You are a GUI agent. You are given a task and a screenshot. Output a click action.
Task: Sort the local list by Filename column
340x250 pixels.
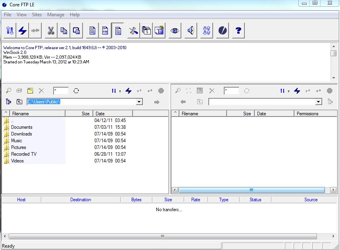[x=37, y=114]
